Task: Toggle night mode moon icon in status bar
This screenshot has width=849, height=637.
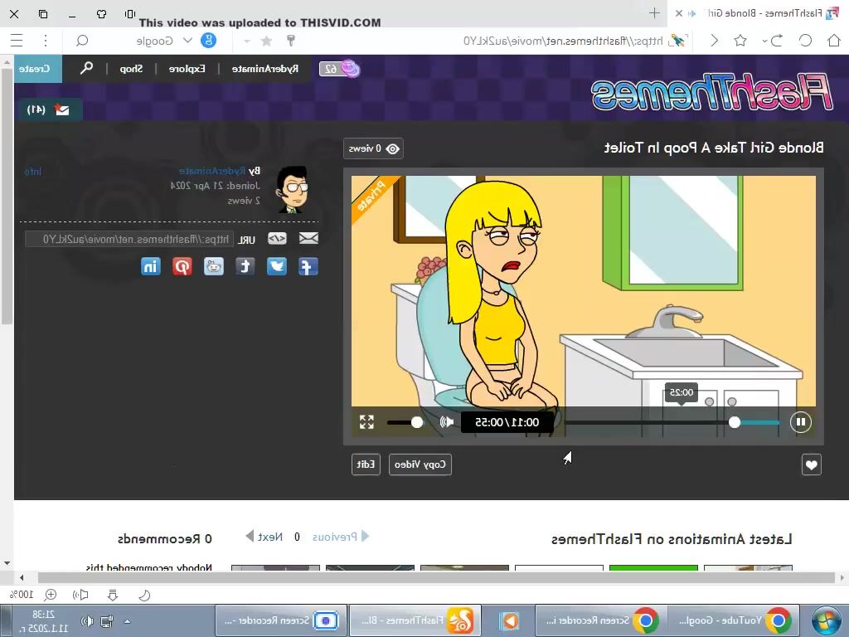Action: point(144,596)
